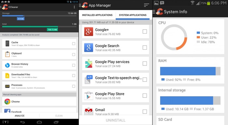Image resolution: width=228 pixels, height=125 pixels.
Task: Tap the picture notification icon in status bar
Action: point(156,3)
